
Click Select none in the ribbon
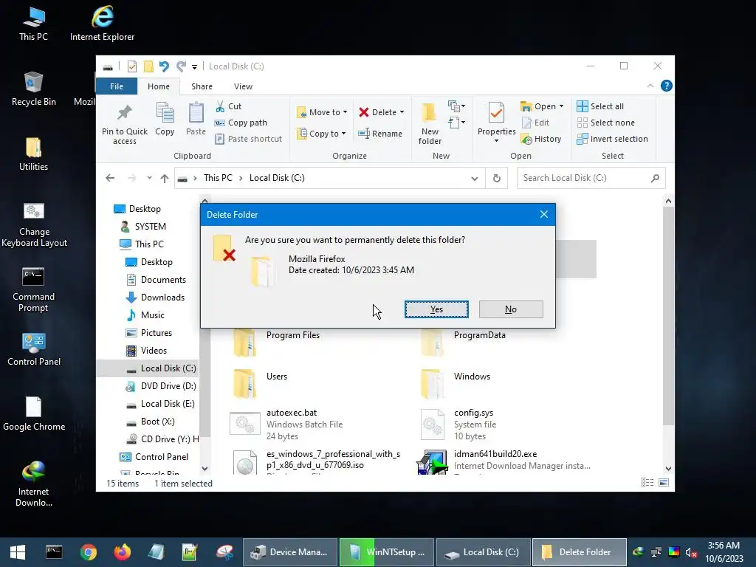[606, 123]
